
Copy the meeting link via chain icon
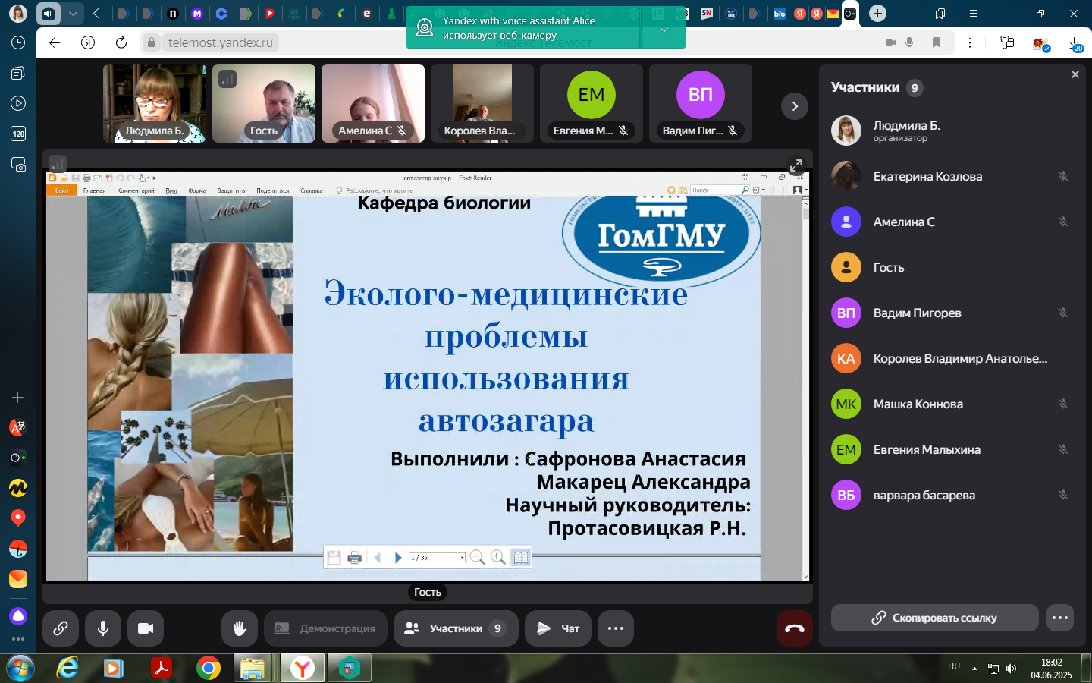coord(61,628)
